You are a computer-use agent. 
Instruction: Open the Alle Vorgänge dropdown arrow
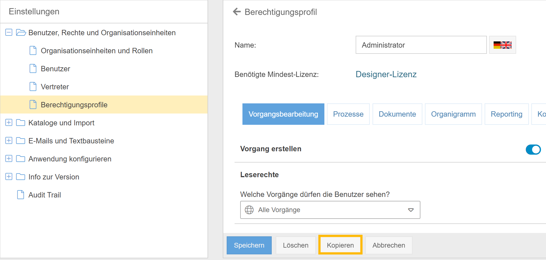tap(411, 210)
